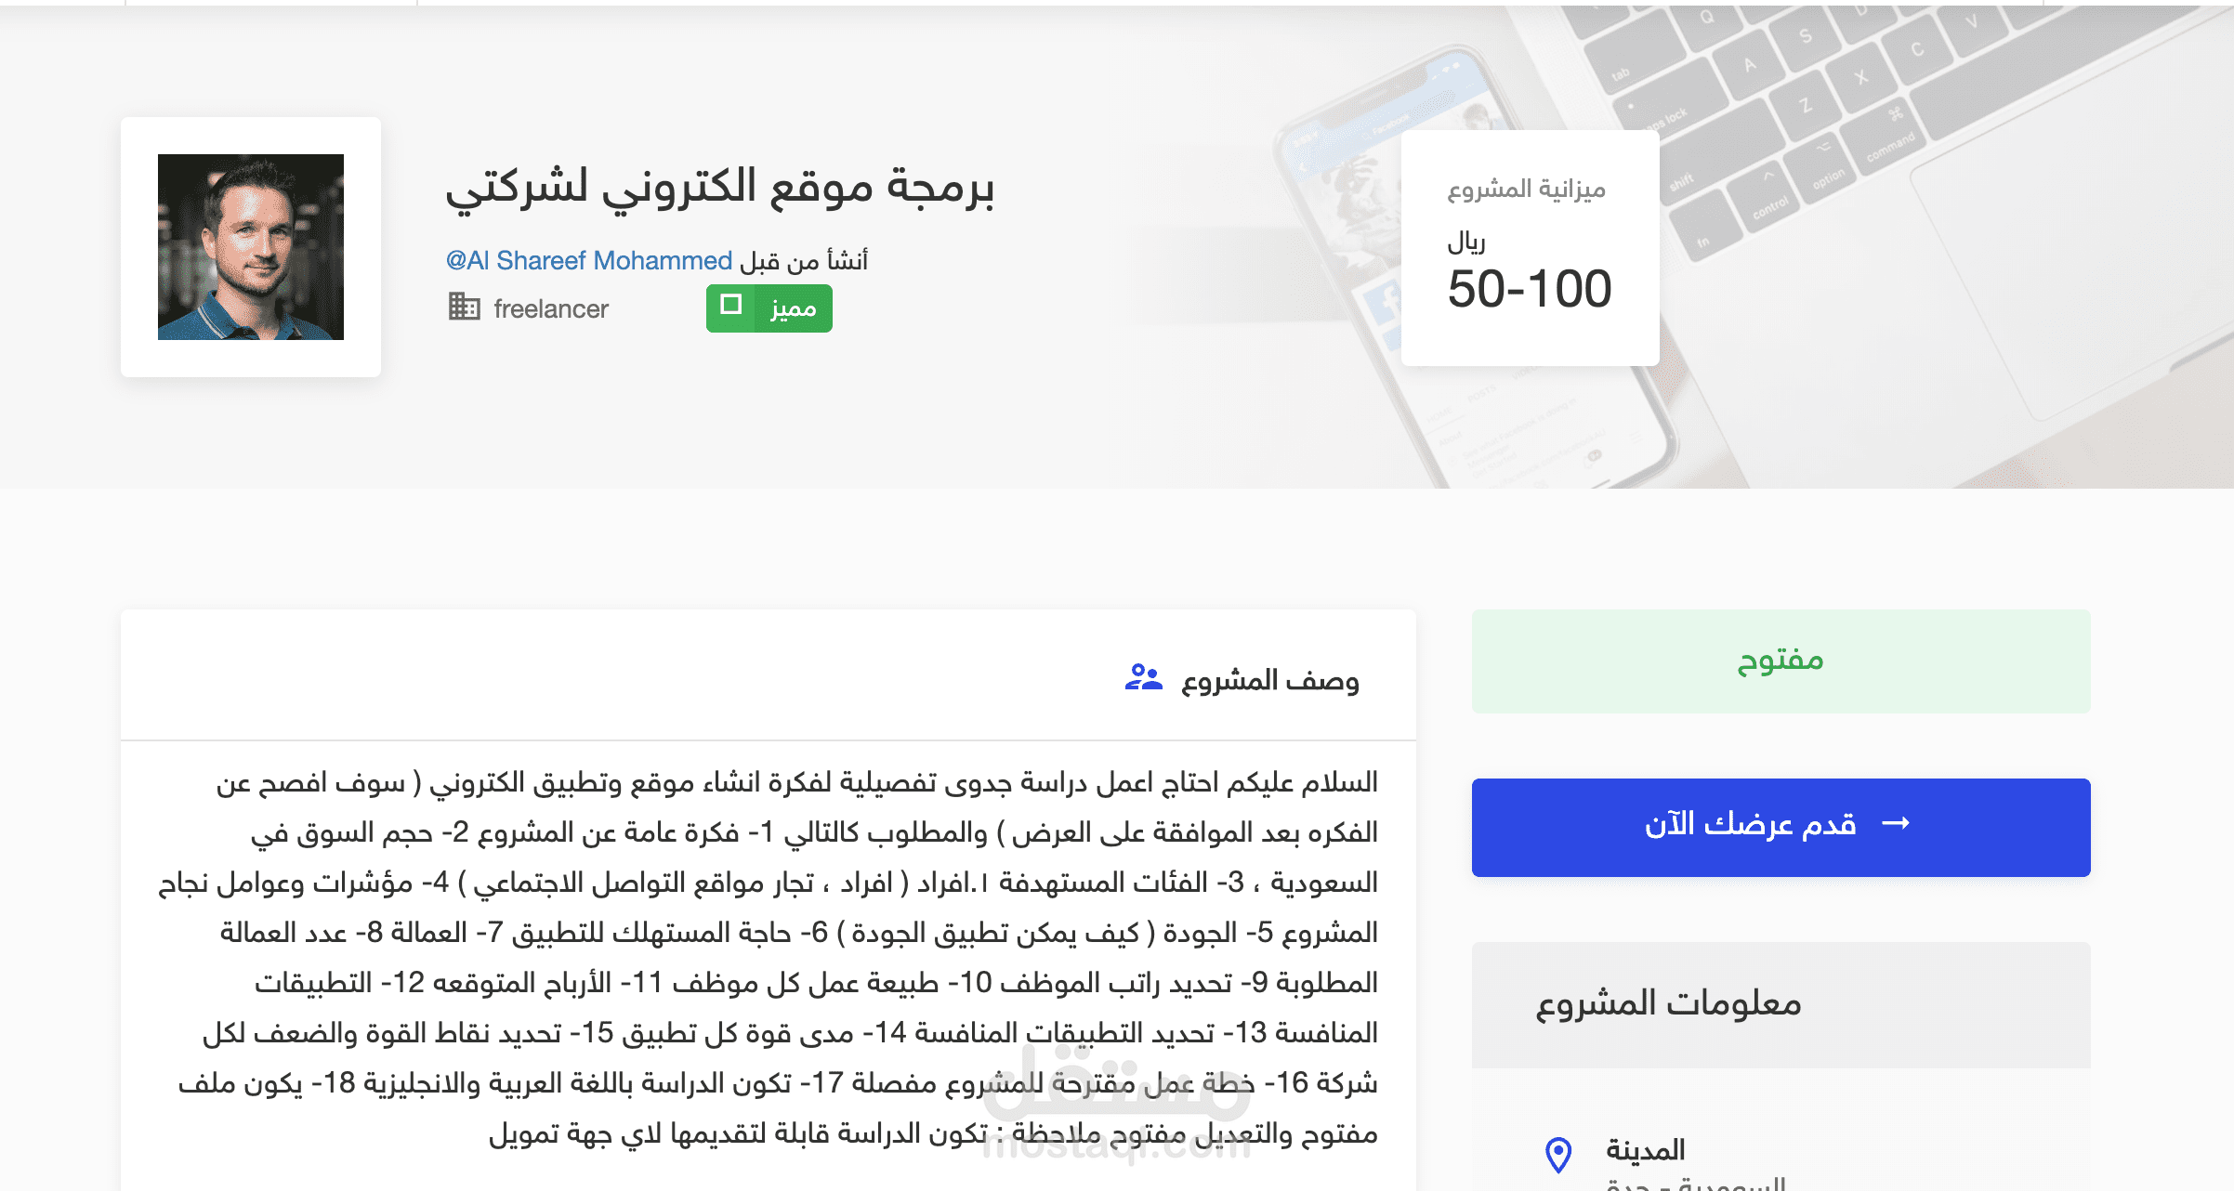2234x1191 pixels.
Task: Click the location pin icon beside المدينة
Action: click(1557, 1155)
